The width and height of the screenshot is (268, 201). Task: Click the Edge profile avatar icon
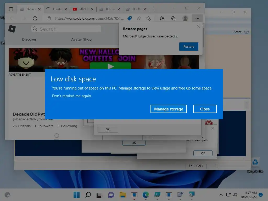pyautogui.click(x=185, y=18)
